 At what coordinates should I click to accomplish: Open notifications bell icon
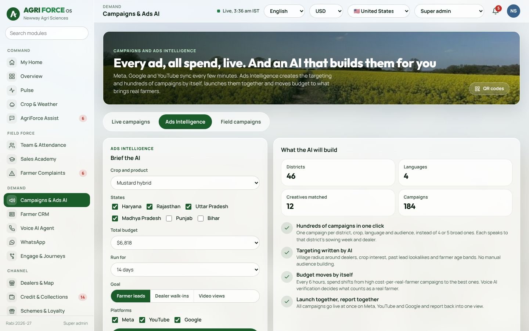[x=496, y=11]
